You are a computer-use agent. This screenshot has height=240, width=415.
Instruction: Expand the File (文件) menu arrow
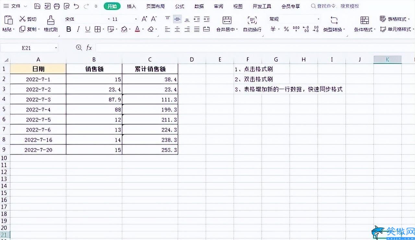tap(25, 6)
